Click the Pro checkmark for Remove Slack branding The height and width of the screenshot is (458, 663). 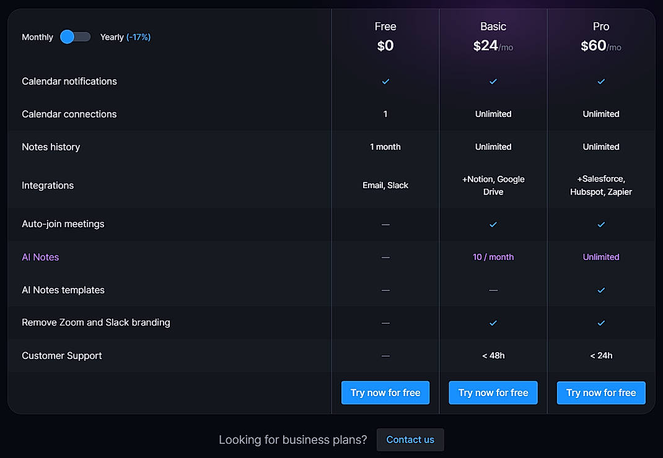pyautogui.click(x=601, y=322)
